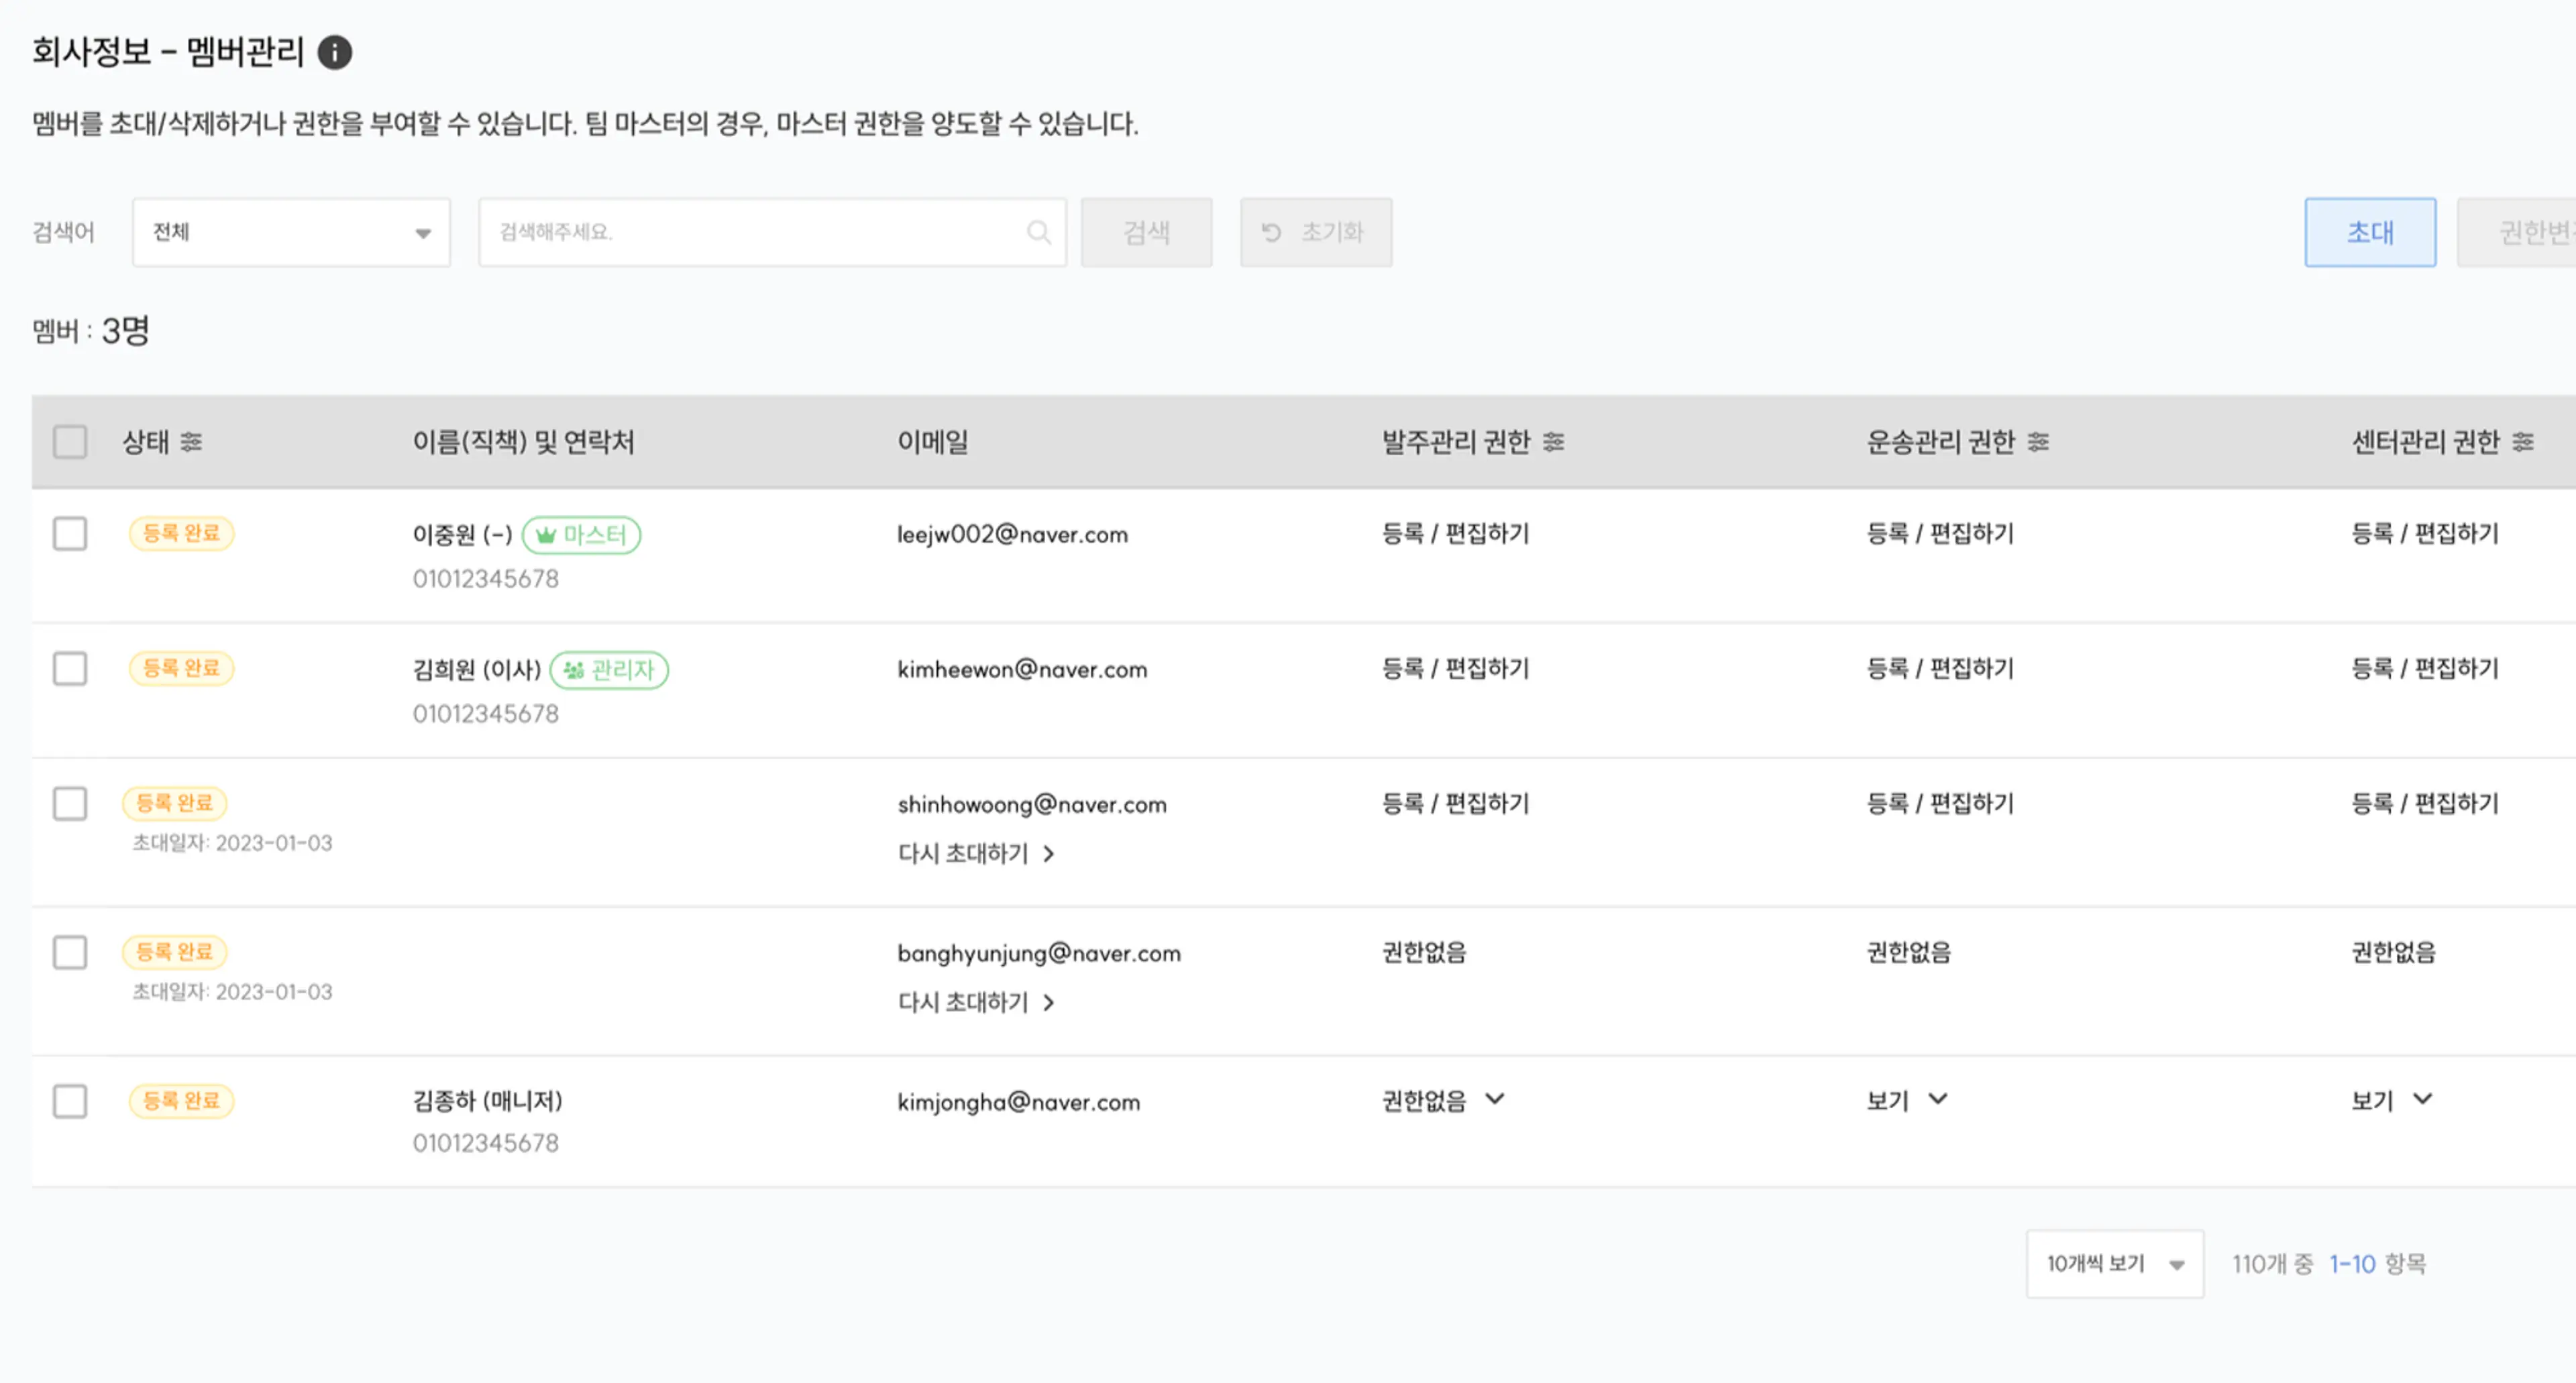This screenshot has height=1383, width=2576.
Task: Toggle the select-all header checkbox
Action: point(70,442)
